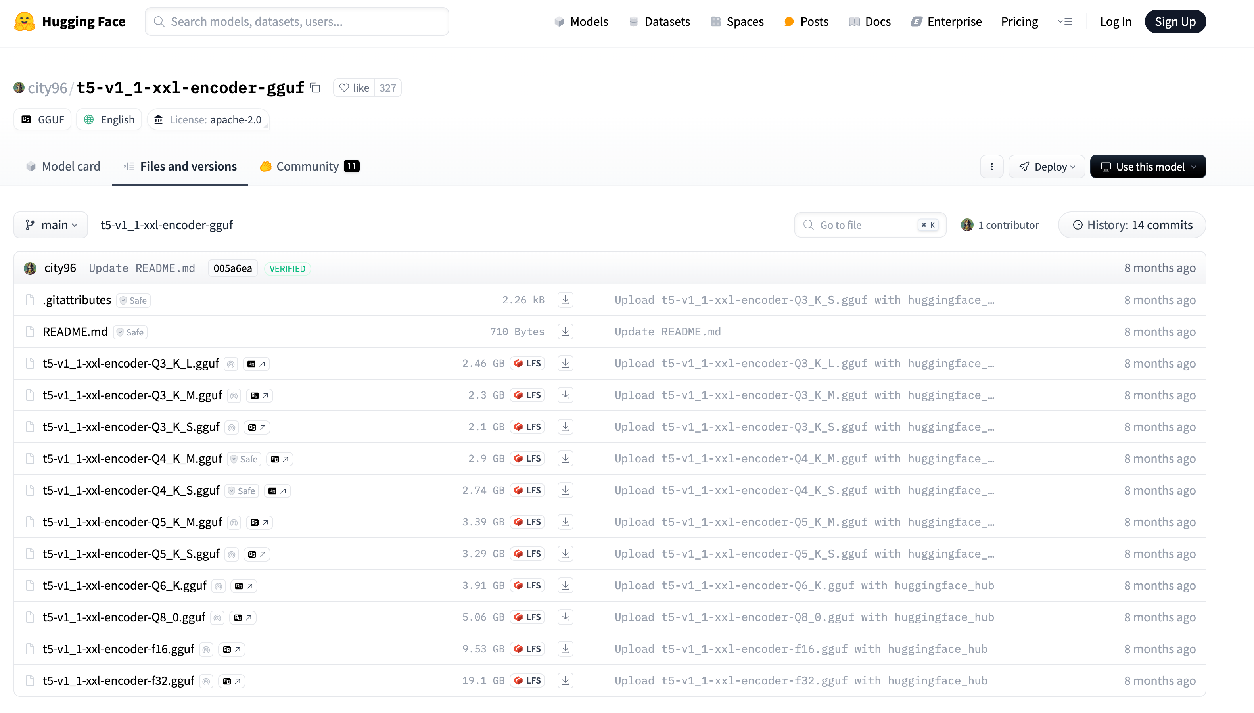
Task: Download the .gitattributes file
Action: (x=565, y=300)
